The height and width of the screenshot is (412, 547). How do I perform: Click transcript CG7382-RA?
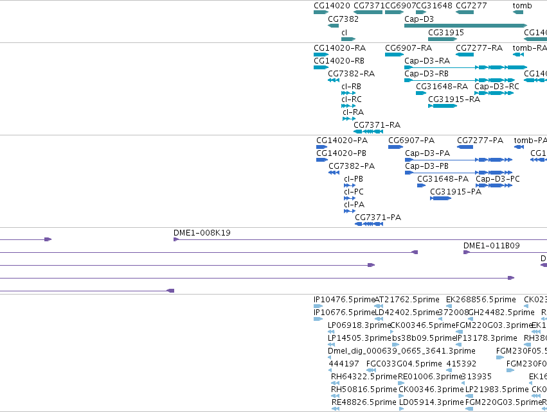click(334, 80)
